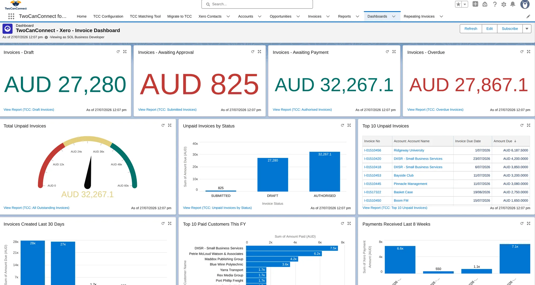535x285 pixels.
Task: Open more dashboard actions dropdown next to Subscribe
Action: tap(527, 29)
